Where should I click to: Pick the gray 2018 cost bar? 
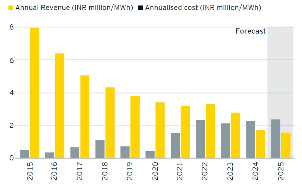point(100,149)
